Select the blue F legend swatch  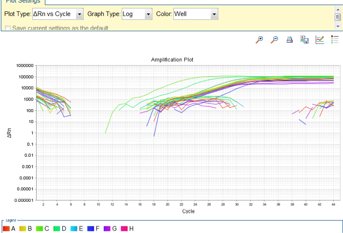[91, 228]
